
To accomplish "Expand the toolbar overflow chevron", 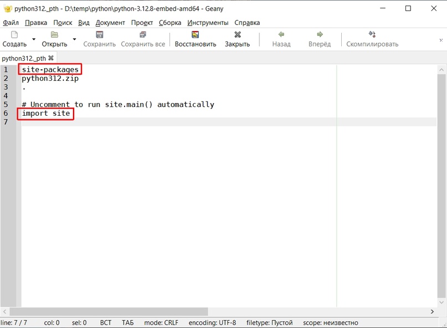I will pos(441,39).
